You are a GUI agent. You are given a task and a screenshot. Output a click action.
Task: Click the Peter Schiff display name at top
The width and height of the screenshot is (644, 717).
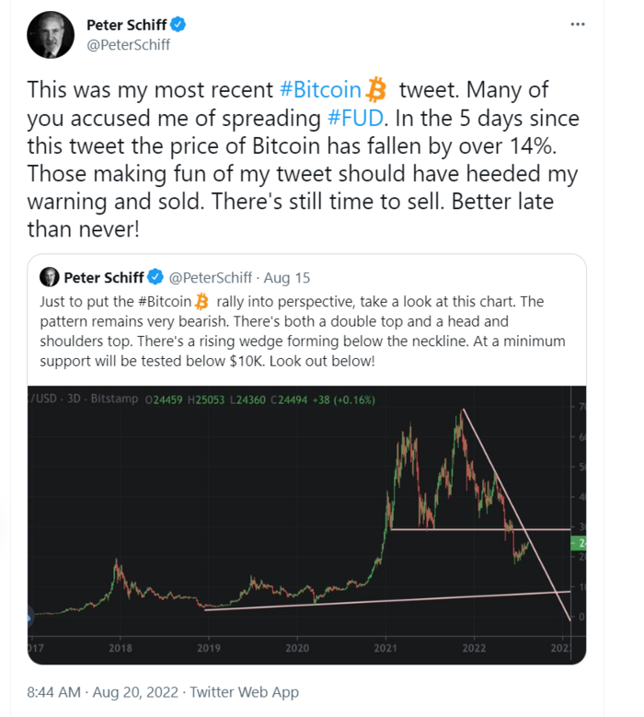click(127, 25)
